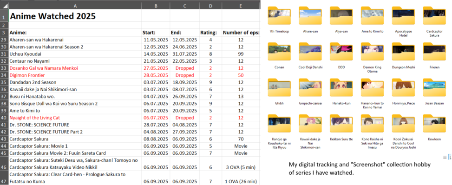This screenshot has width=452, height=185.
Task: Click the 'Start:' header cell
Action: [x=156, y=33]
